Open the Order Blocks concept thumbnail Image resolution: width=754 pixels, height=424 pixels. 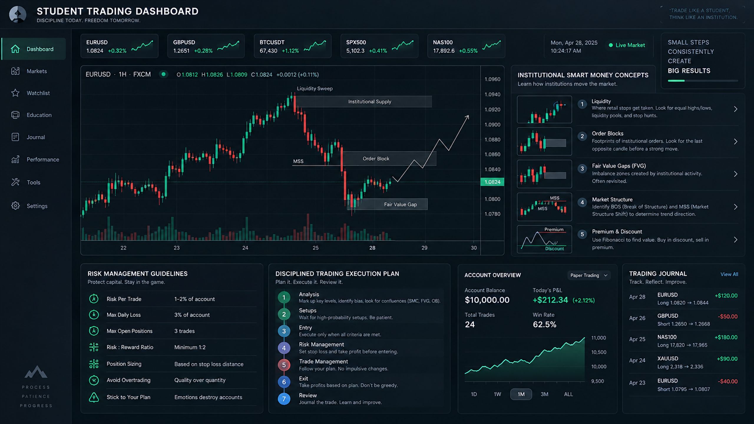[544, 141]
